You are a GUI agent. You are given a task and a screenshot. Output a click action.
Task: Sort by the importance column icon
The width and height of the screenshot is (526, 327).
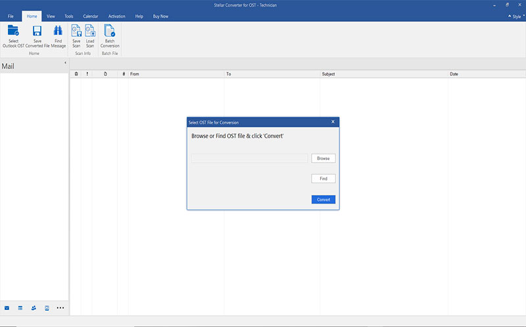coord(87,74)
